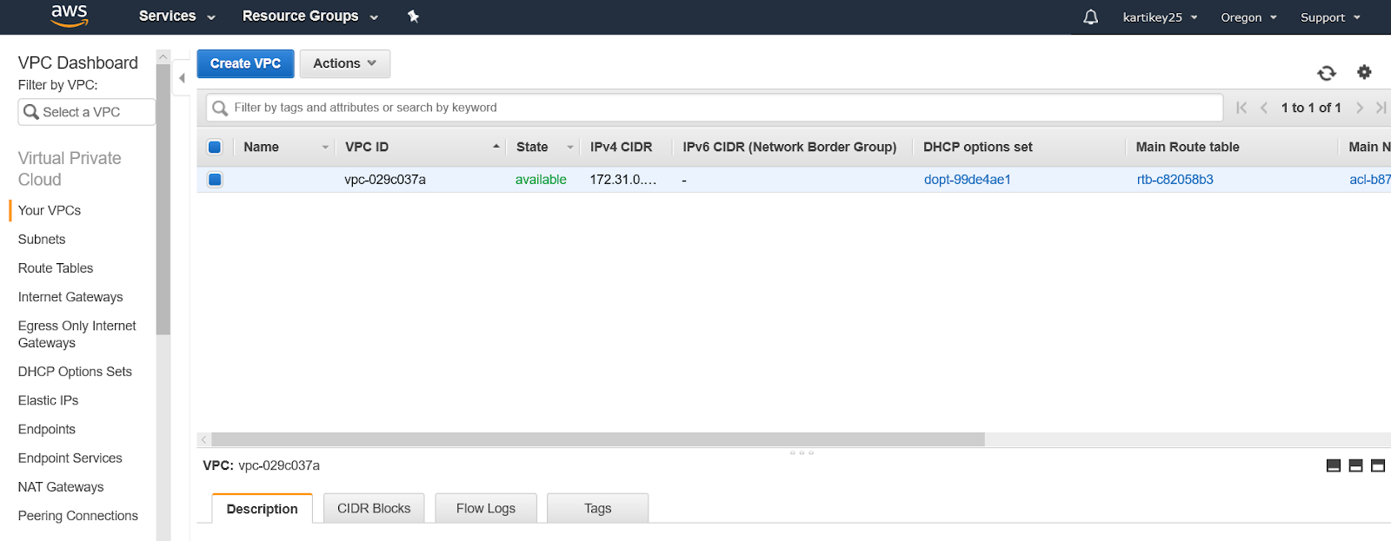Click the IPv6 CIDR column header
Screen dimensions: 1391x541
coord(789,147)
